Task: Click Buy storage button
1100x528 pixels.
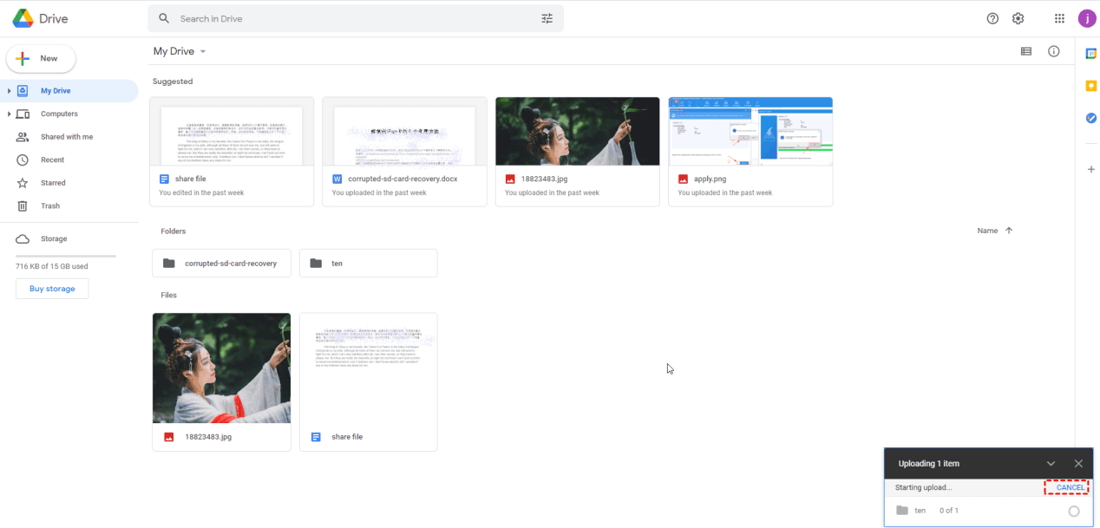Action: 52,289
